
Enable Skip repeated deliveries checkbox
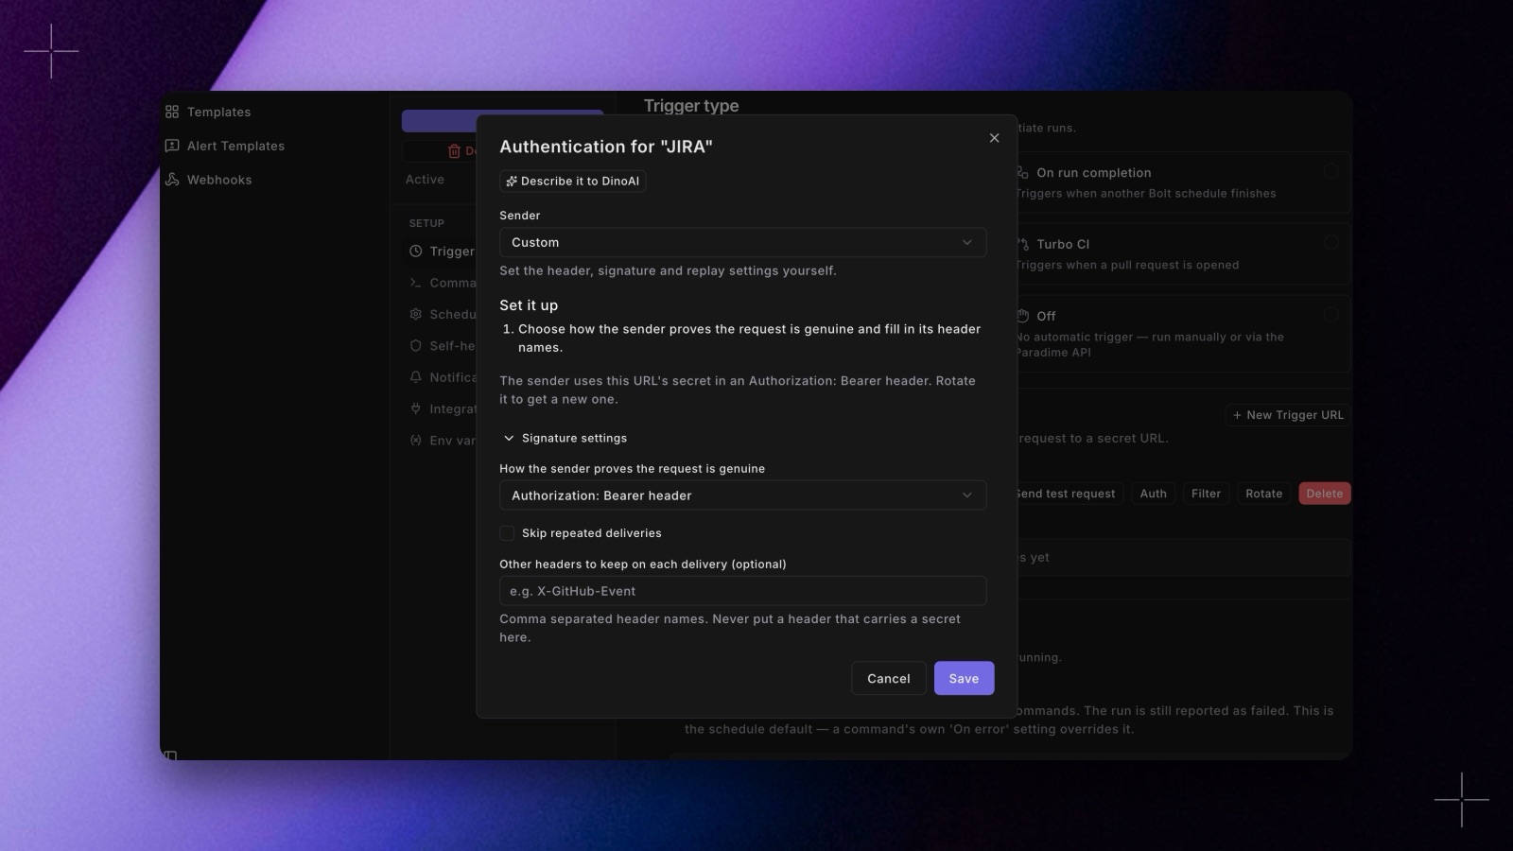coord(507,533)
